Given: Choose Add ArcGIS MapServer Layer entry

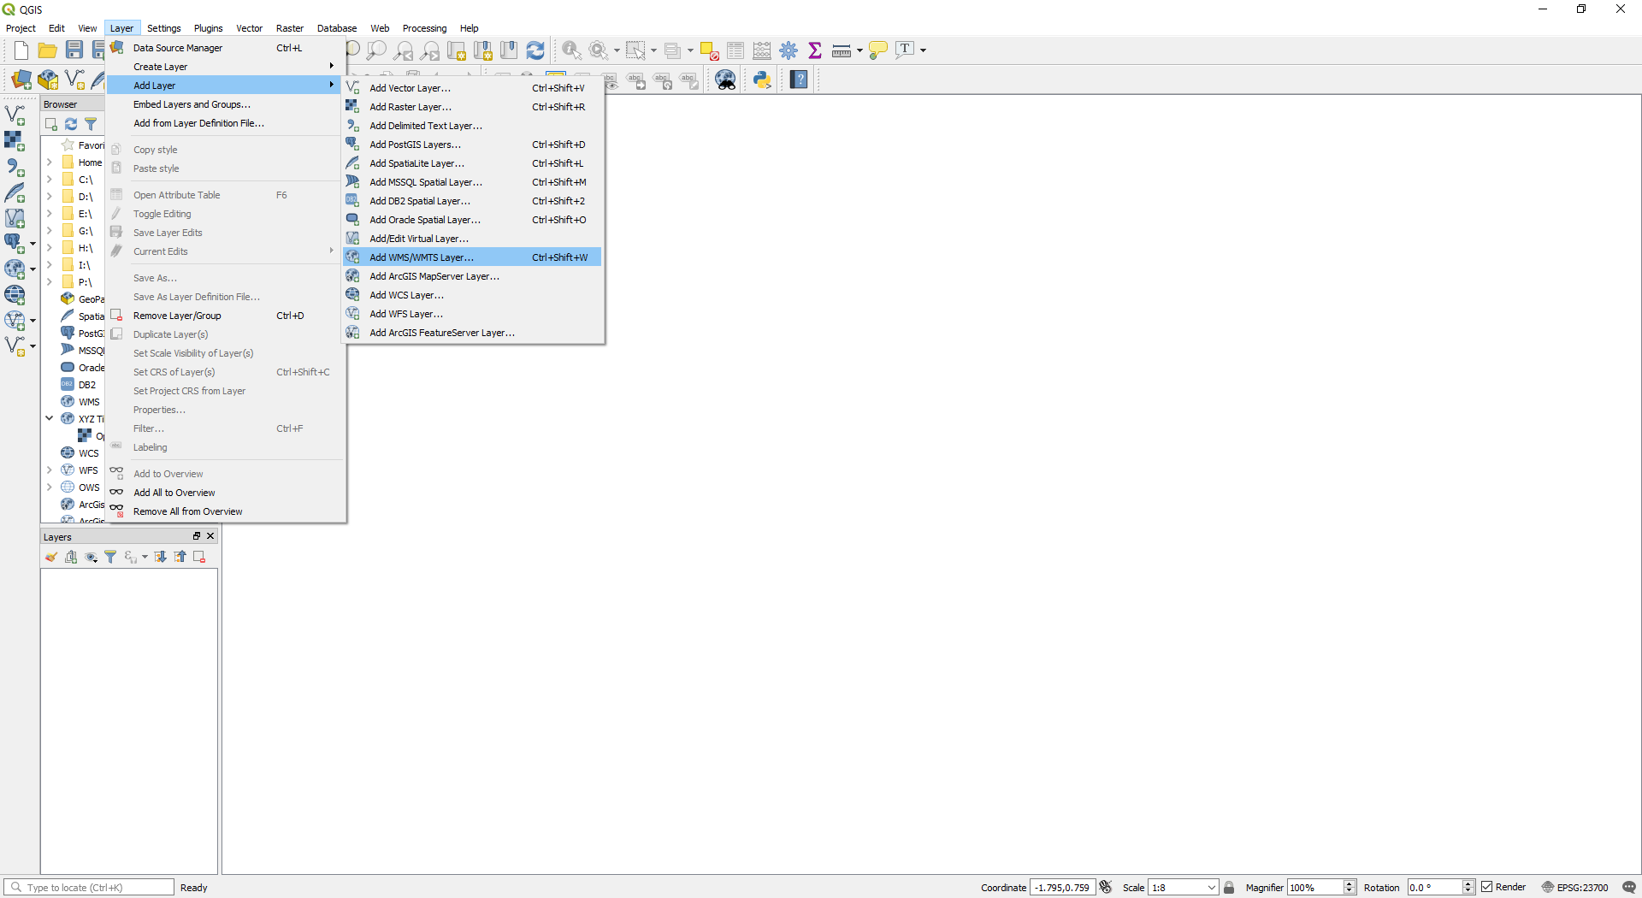Looking at the screenshot, I should 473,276.
